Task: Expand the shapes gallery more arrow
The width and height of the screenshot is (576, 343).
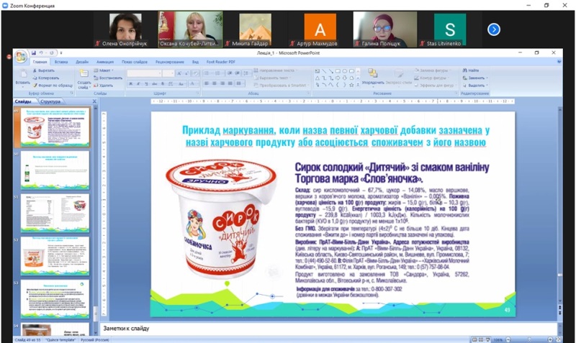Action: coord(358,85)
